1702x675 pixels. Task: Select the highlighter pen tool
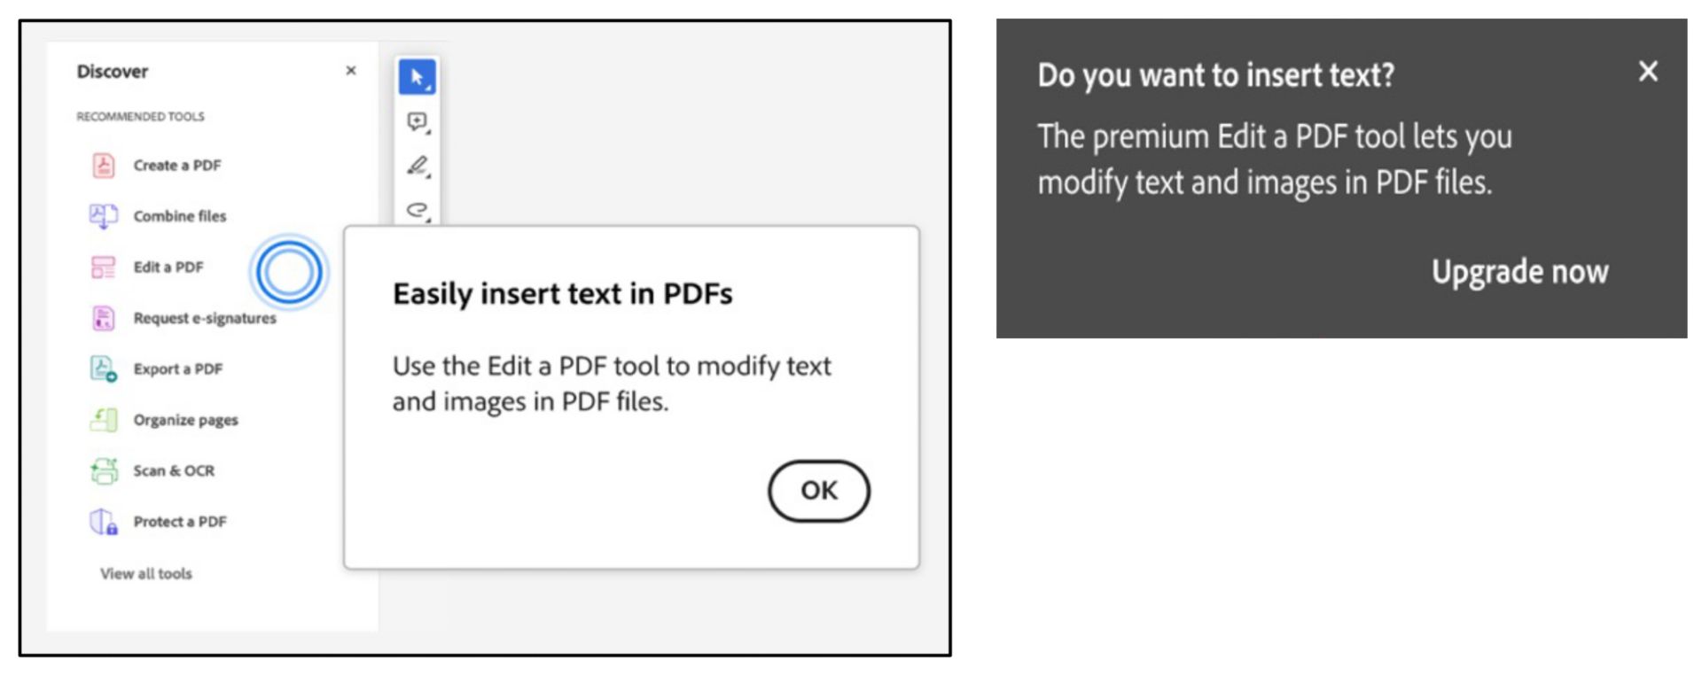tap(417, 166)
